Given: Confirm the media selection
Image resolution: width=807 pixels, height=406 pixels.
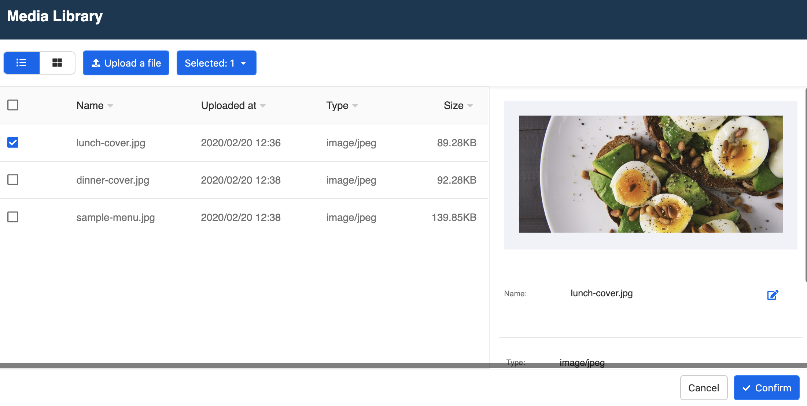Looking at the screenshot, I should pos(766,387).
